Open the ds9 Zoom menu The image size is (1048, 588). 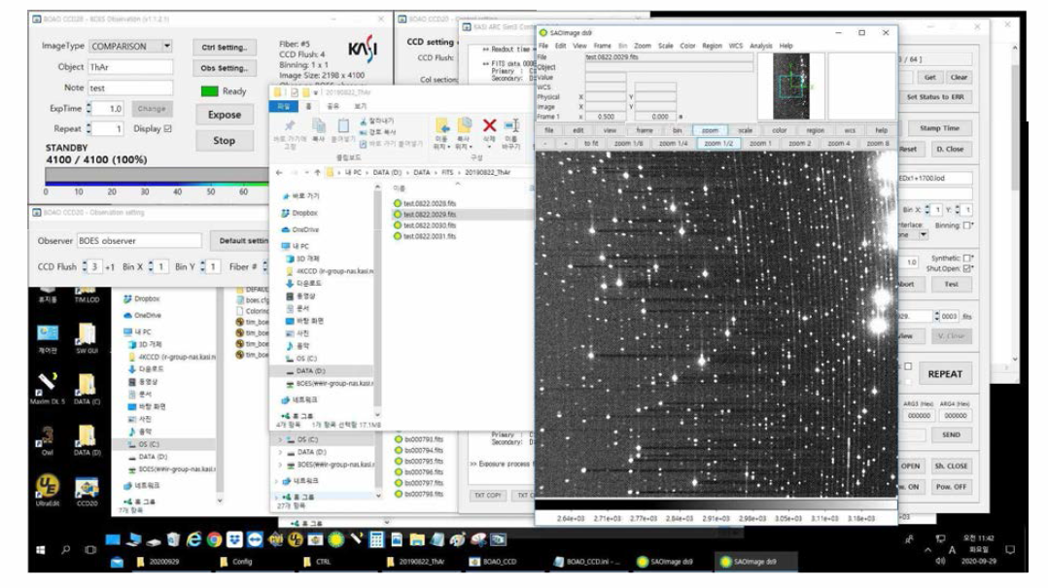pos(643,46)
